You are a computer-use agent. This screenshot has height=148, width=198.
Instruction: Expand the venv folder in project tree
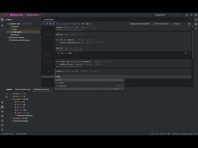(9, 29)
